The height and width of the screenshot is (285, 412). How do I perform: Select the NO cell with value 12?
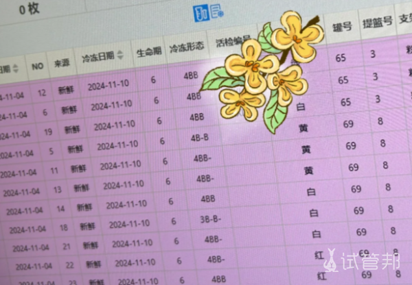tap(42, 92)
